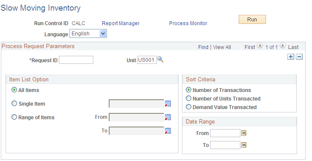312x161 pixels.
Task: Open lookup icon for Single Item field
Action: pyautogui.click(x=168, y=104)
